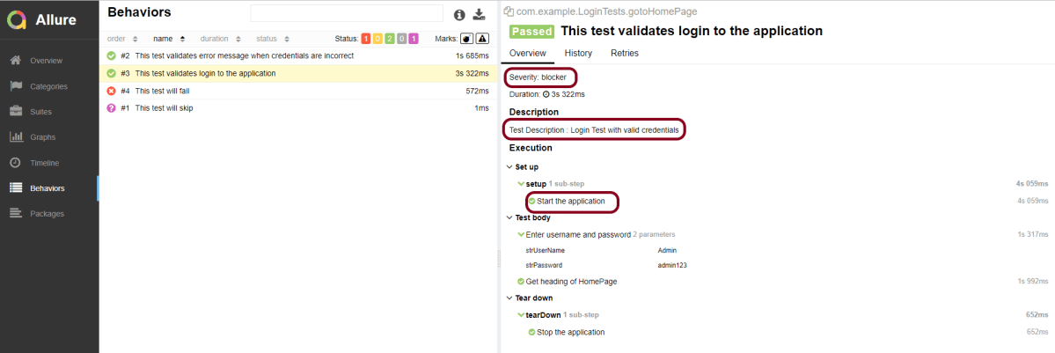
Task: Sort the test list by duration
Action: (x=217, y=39)
